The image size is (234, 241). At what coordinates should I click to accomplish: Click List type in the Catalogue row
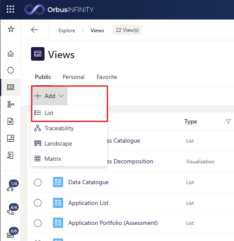click(x=190, y=141)
